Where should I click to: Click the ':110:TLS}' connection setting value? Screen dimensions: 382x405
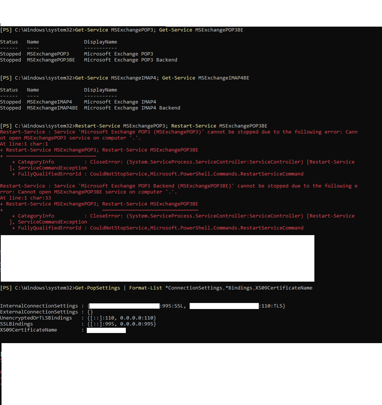tap(272, 306)
